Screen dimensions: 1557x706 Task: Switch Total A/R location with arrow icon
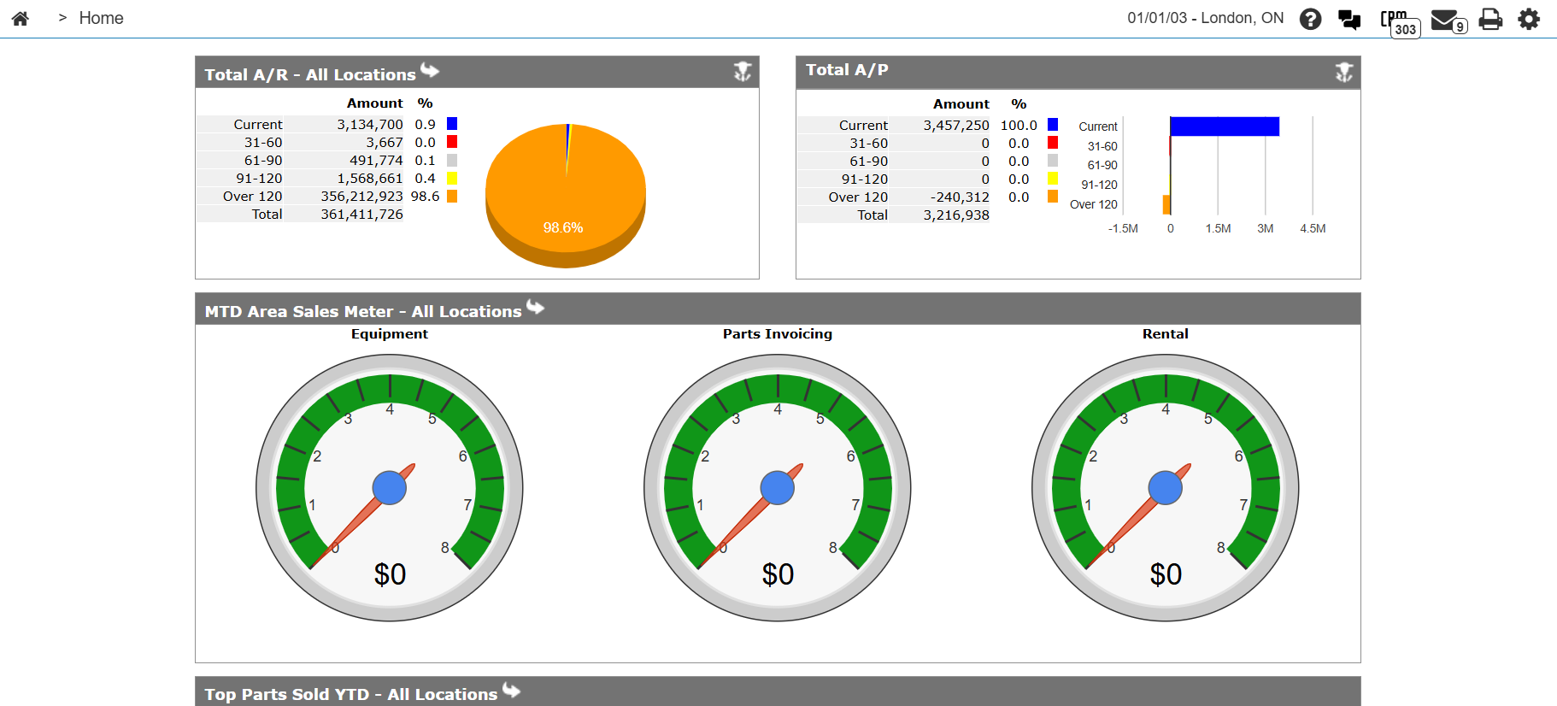pos(430,71)
